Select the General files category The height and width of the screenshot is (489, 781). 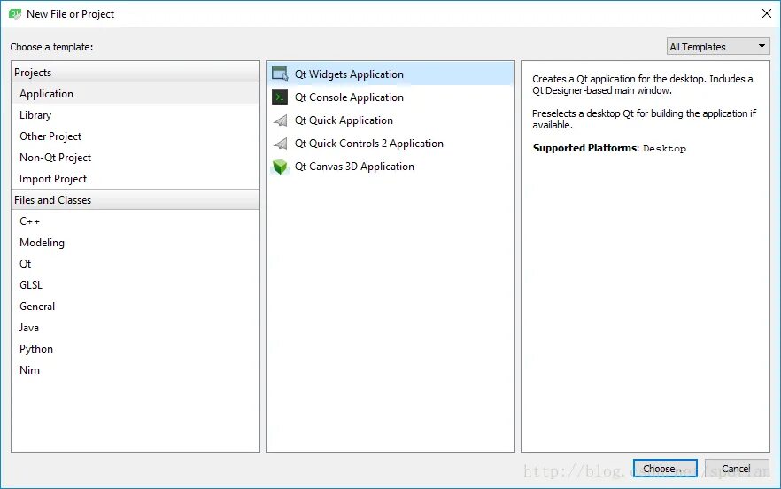135,307
